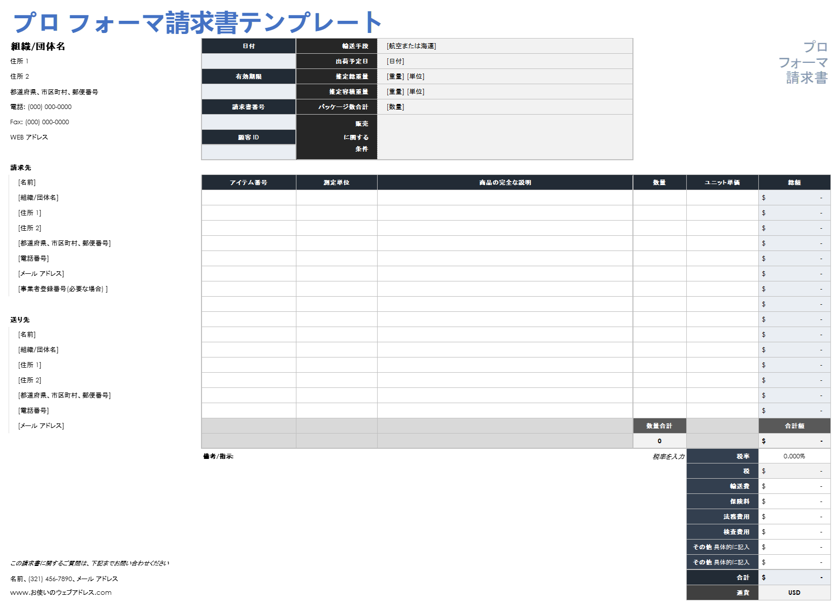
Task: Click the www.お使いのウェブアドレス.com text
Action: [61, 592]
